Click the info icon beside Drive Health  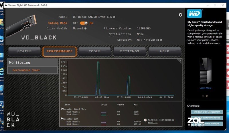85,29
